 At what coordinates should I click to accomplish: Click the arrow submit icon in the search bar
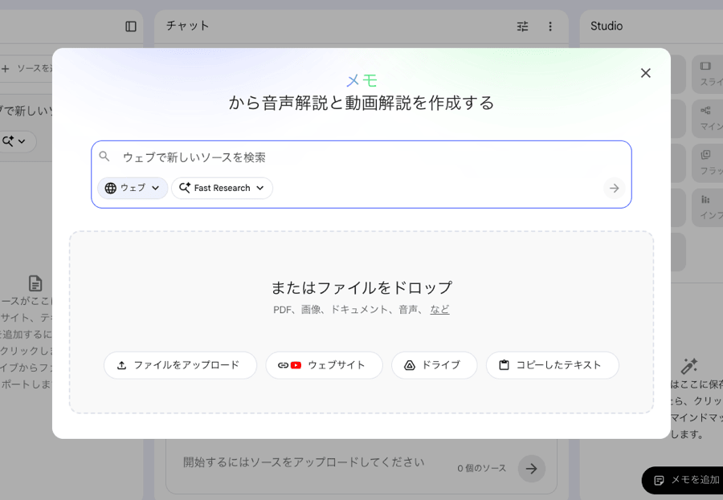pos(614,188)
